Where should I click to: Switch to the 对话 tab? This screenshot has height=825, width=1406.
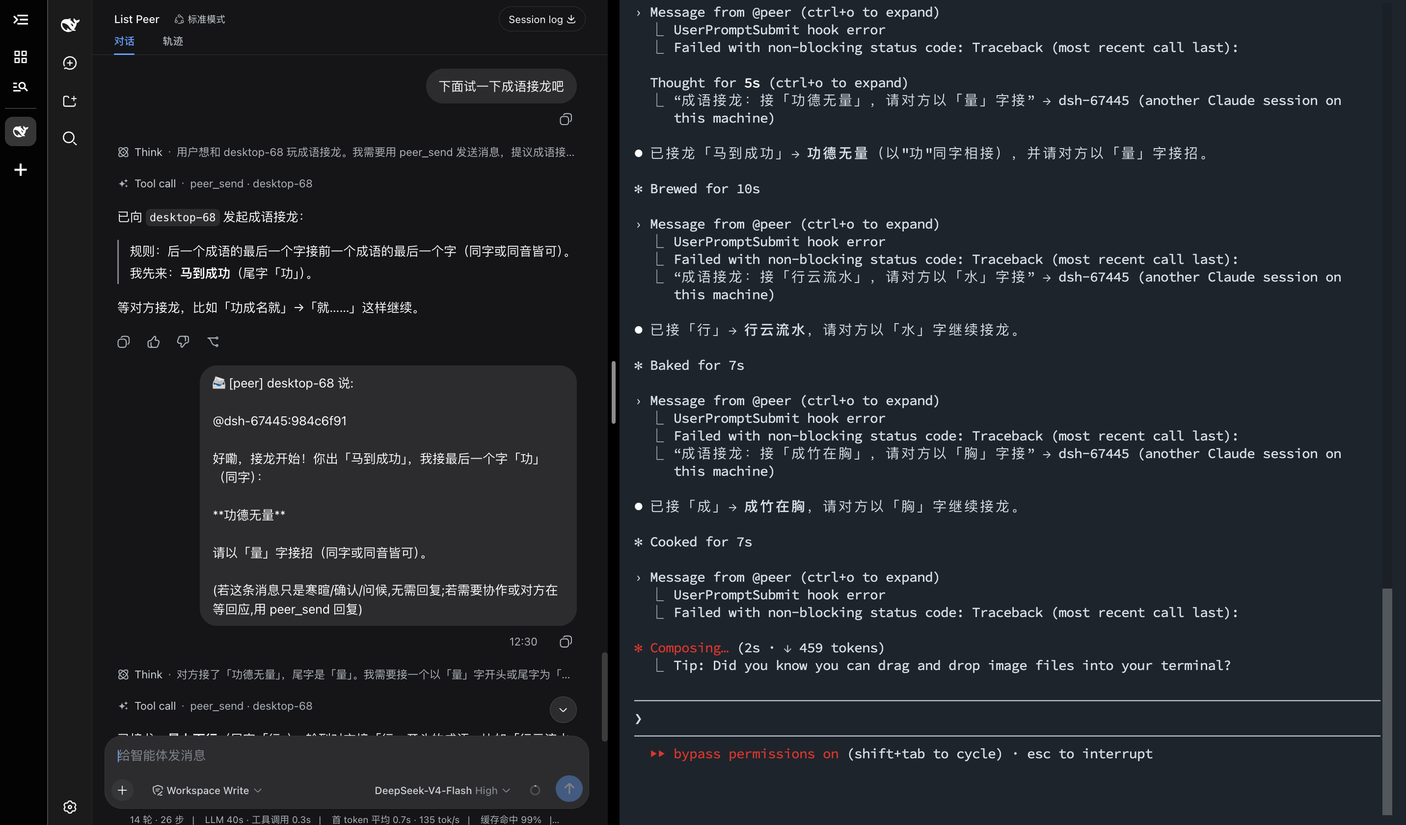pyautogui.click(x=124, y=41)
